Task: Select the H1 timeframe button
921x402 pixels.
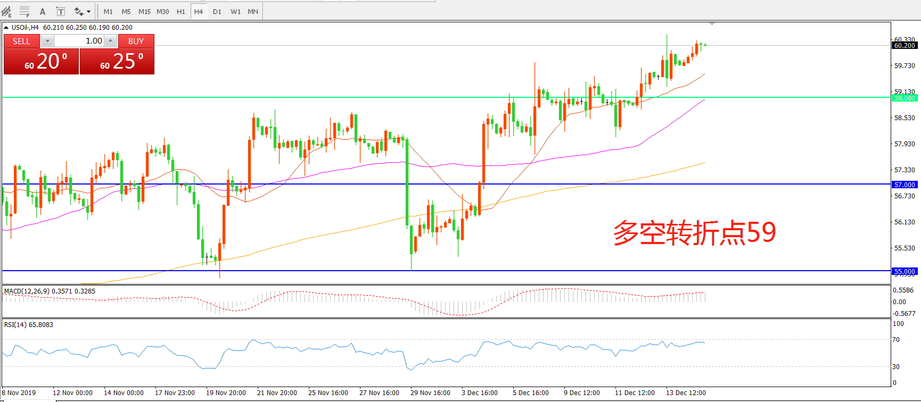Action: point(181,11)
